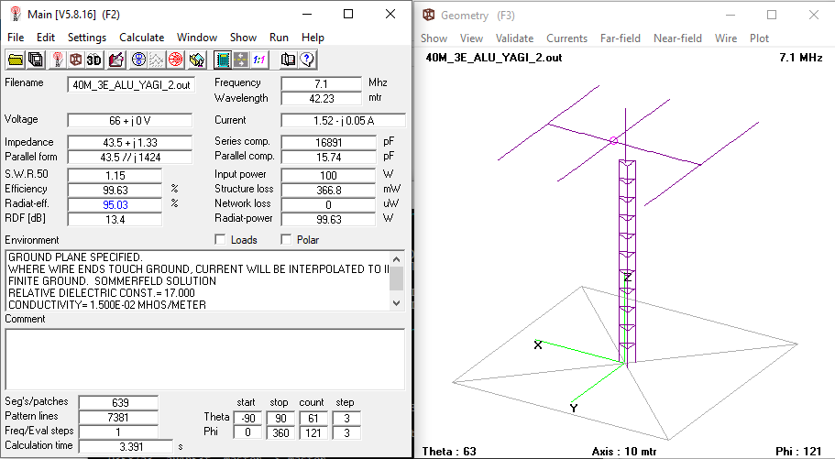Click the colorful f:f toolbar icon
The height and width of the screenshot is (459, 835).
coord(259,60)
